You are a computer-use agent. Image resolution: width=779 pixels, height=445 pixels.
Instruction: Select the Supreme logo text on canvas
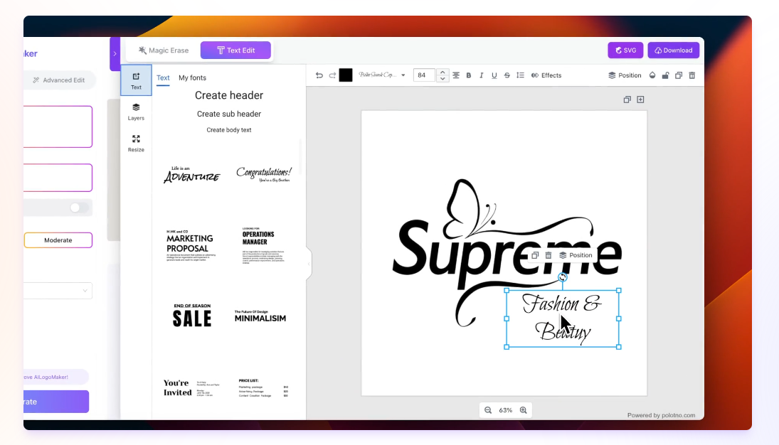pos(507,254)
